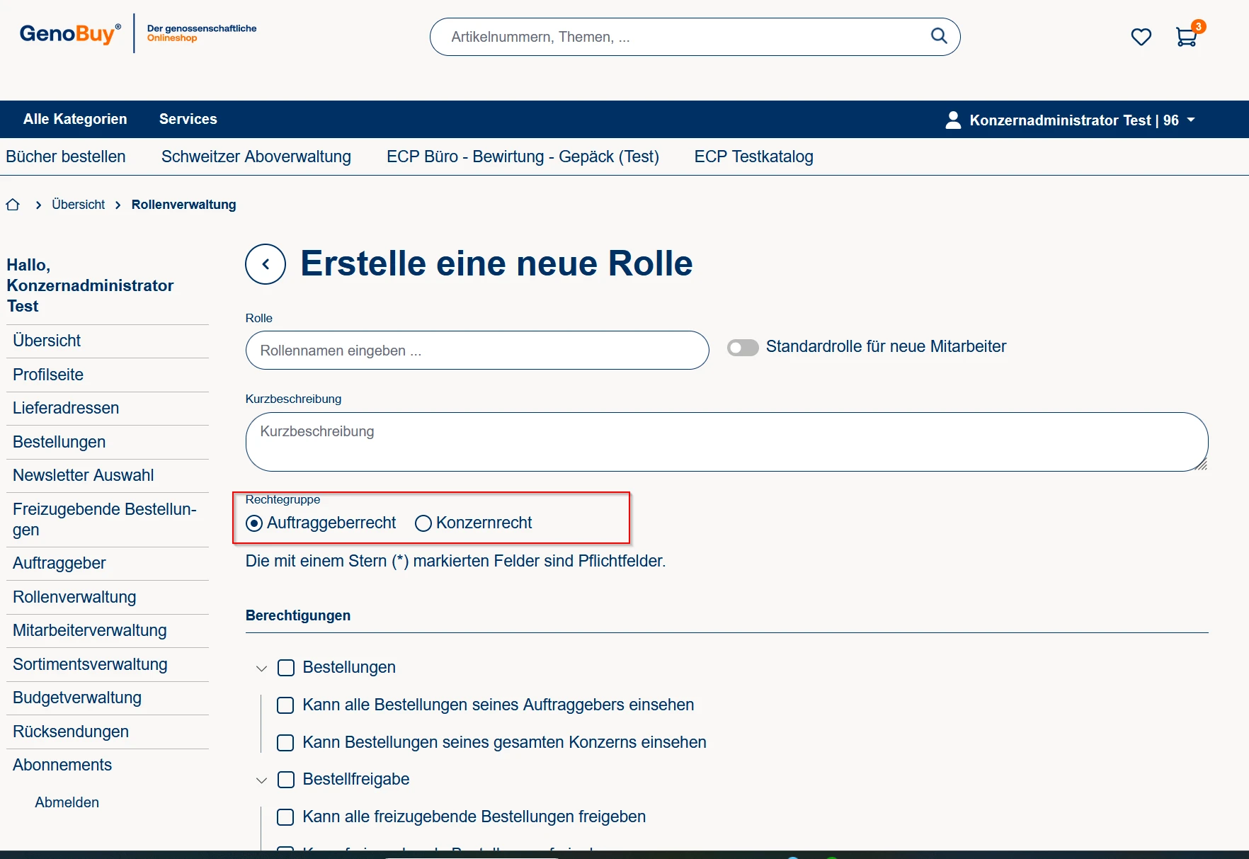Click the user profile icon
Screen dimensions: 1249x859
pyautogui.click(x=953, y=120)
